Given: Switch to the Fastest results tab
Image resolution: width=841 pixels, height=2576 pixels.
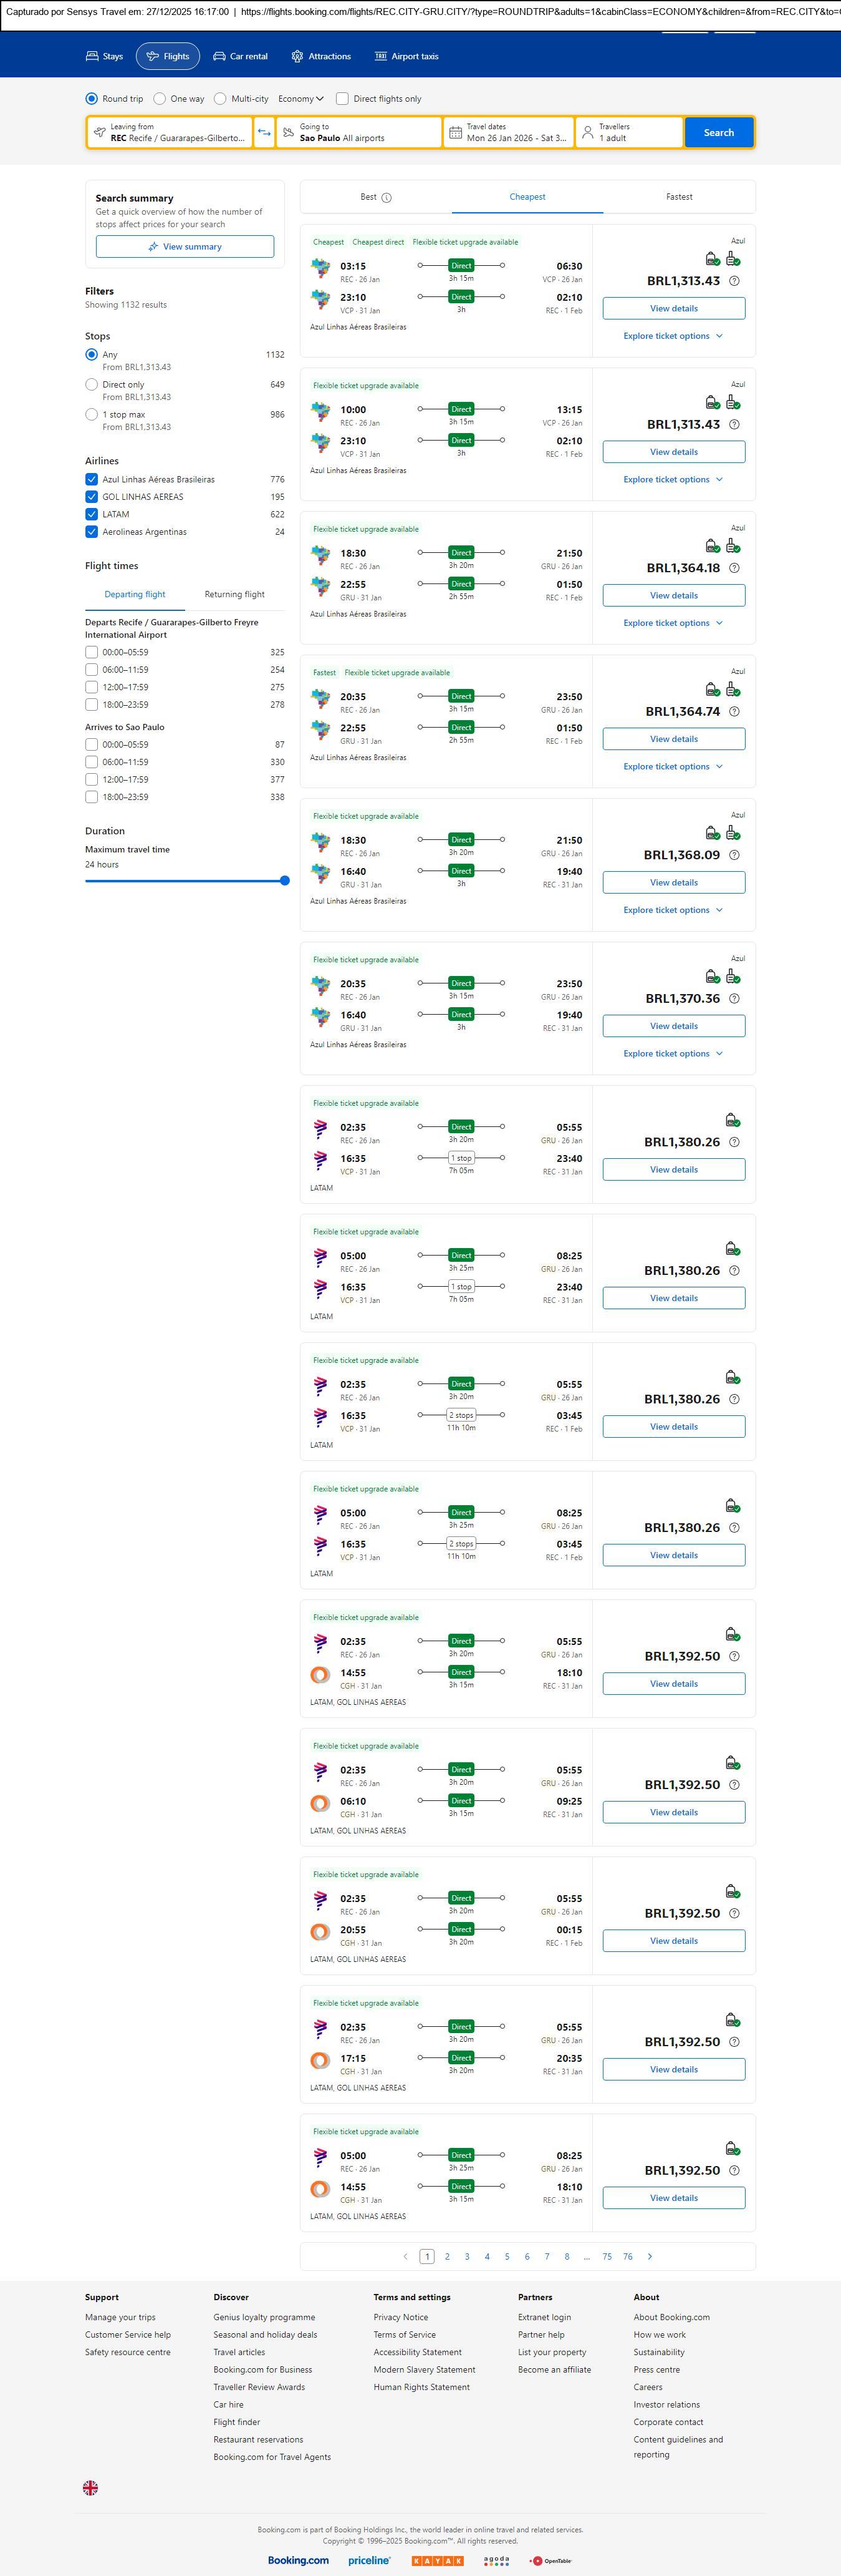Looking at the screenshot, I should click(x=679, y=197).
